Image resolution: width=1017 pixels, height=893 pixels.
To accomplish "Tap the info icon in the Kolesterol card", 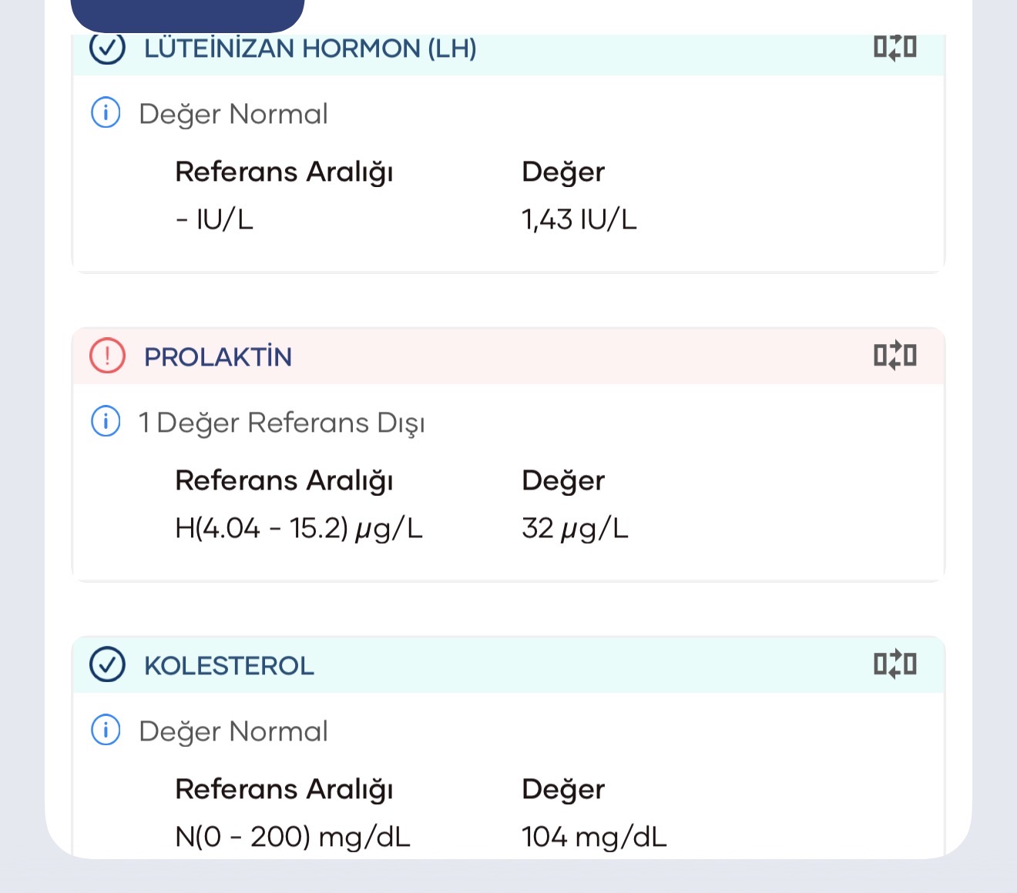I will 106,730.
